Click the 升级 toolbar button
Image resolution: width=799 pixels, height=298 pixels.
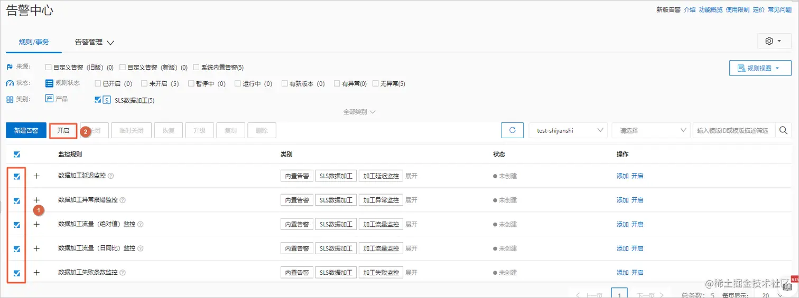click(199, 130)
